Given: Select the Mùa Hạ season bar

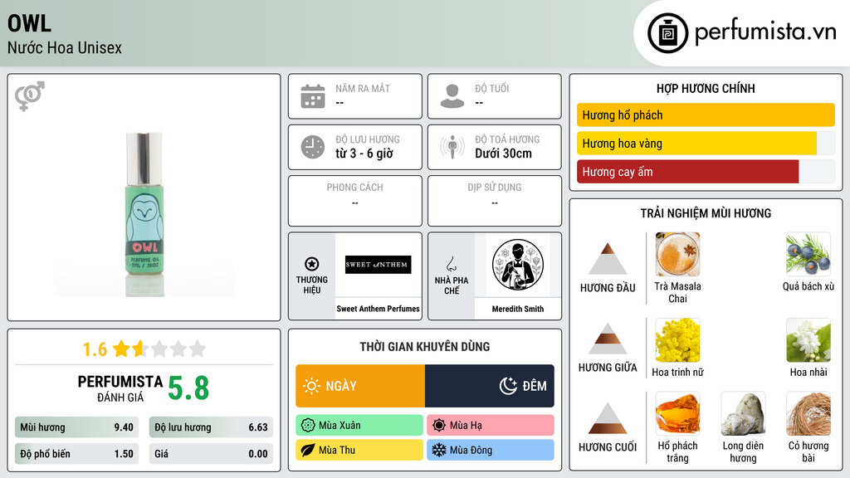Looking at the screenshot, I should tap(491, 426).
